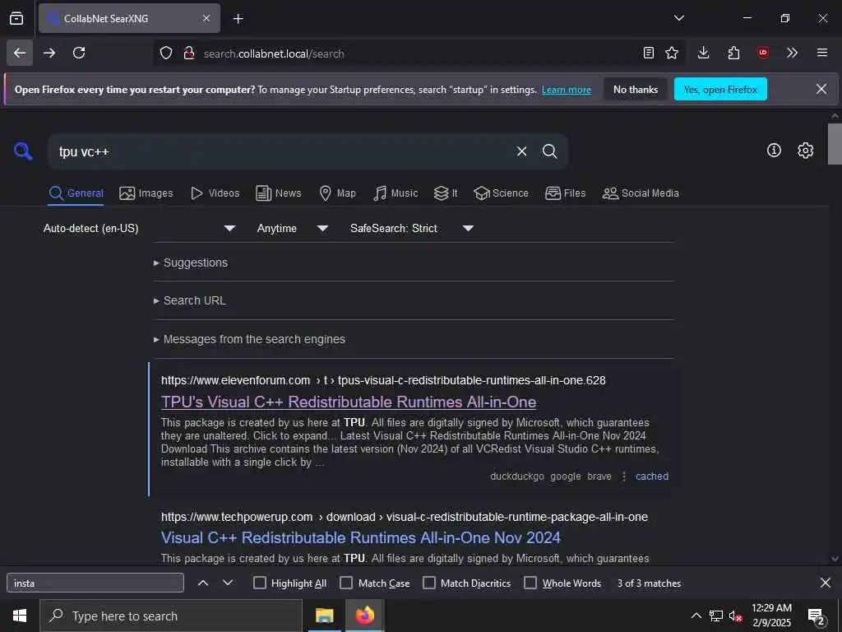This screenshot has width=842, height=632.
Task: Open the Firefox application menu
Action: coord(822,53)
